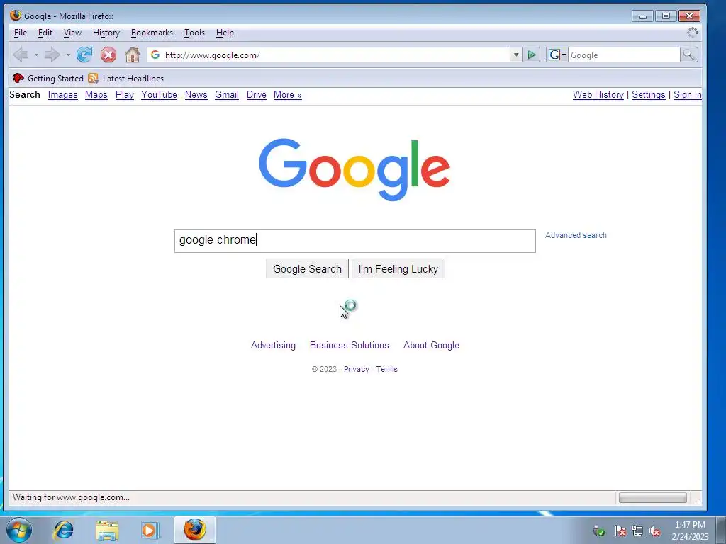Reload the current page

(x=84, y=55)
